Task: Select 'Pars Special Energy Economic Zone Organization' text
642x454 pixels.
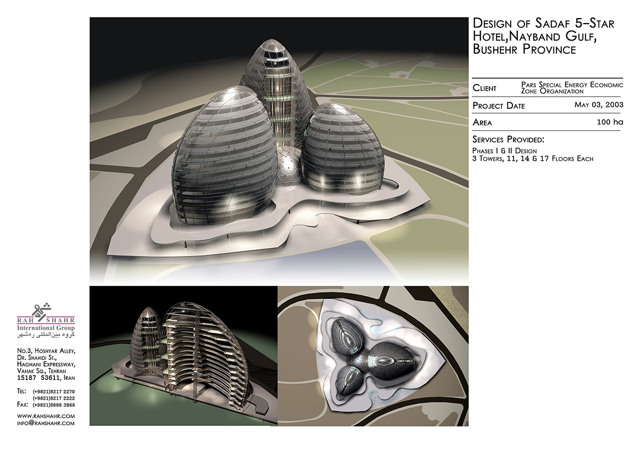Action: click(572, 88)
